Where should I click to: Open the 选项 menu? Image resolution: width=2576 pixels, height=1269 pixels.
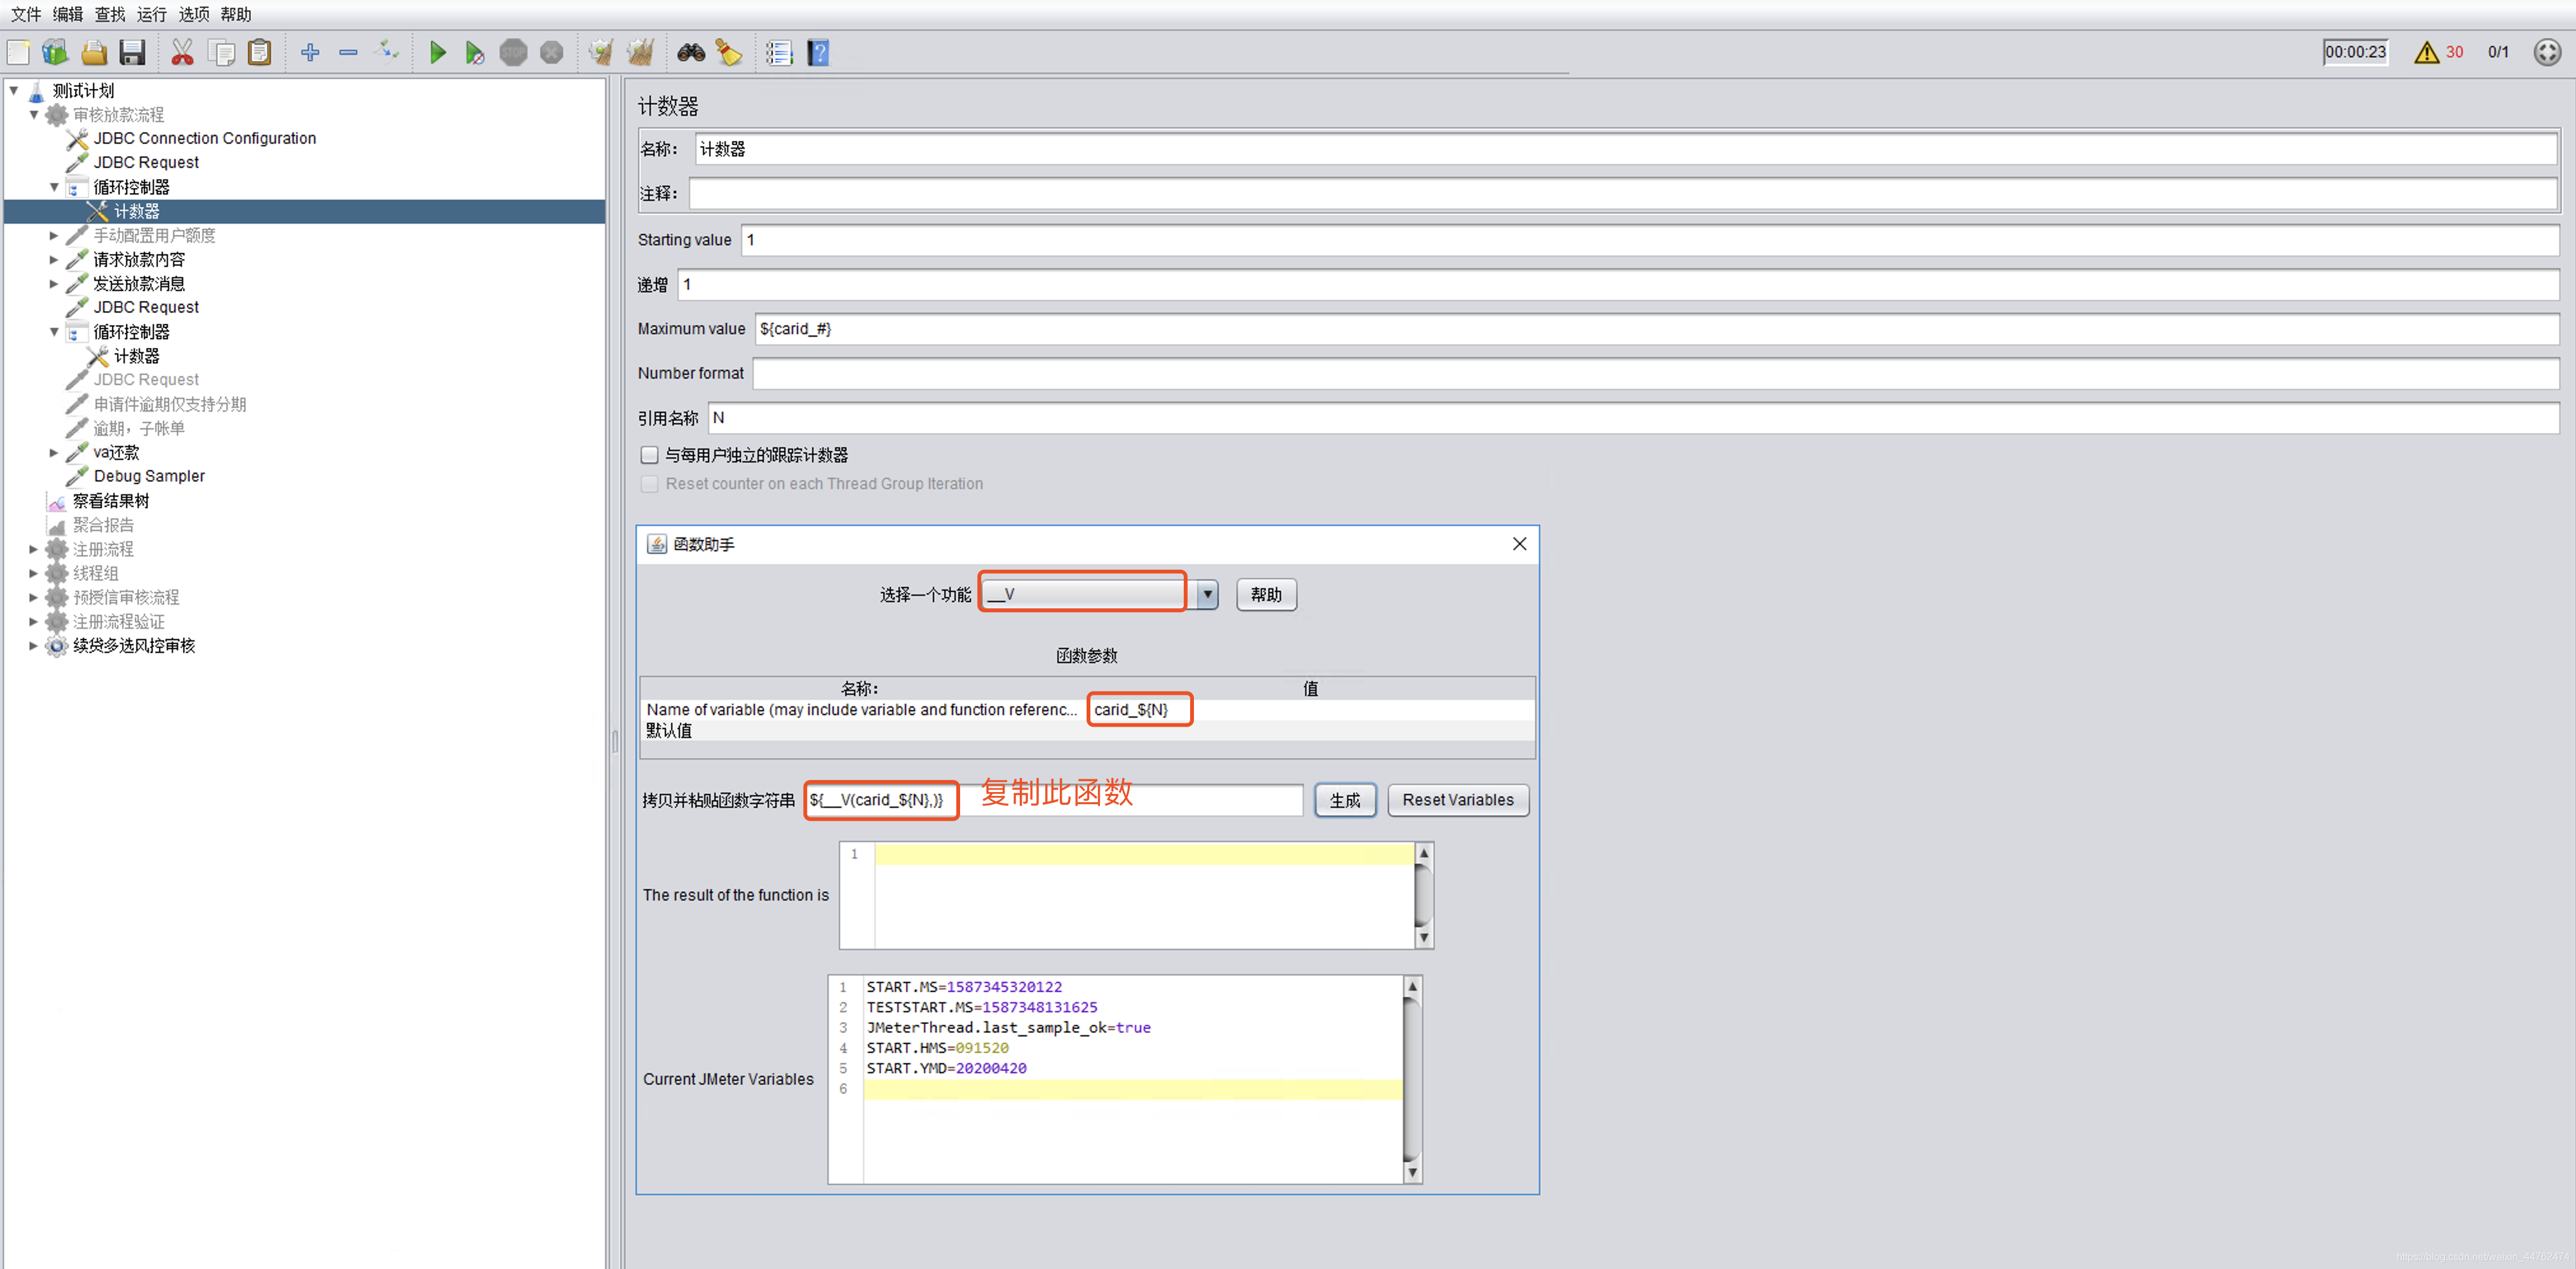[194, 14]
